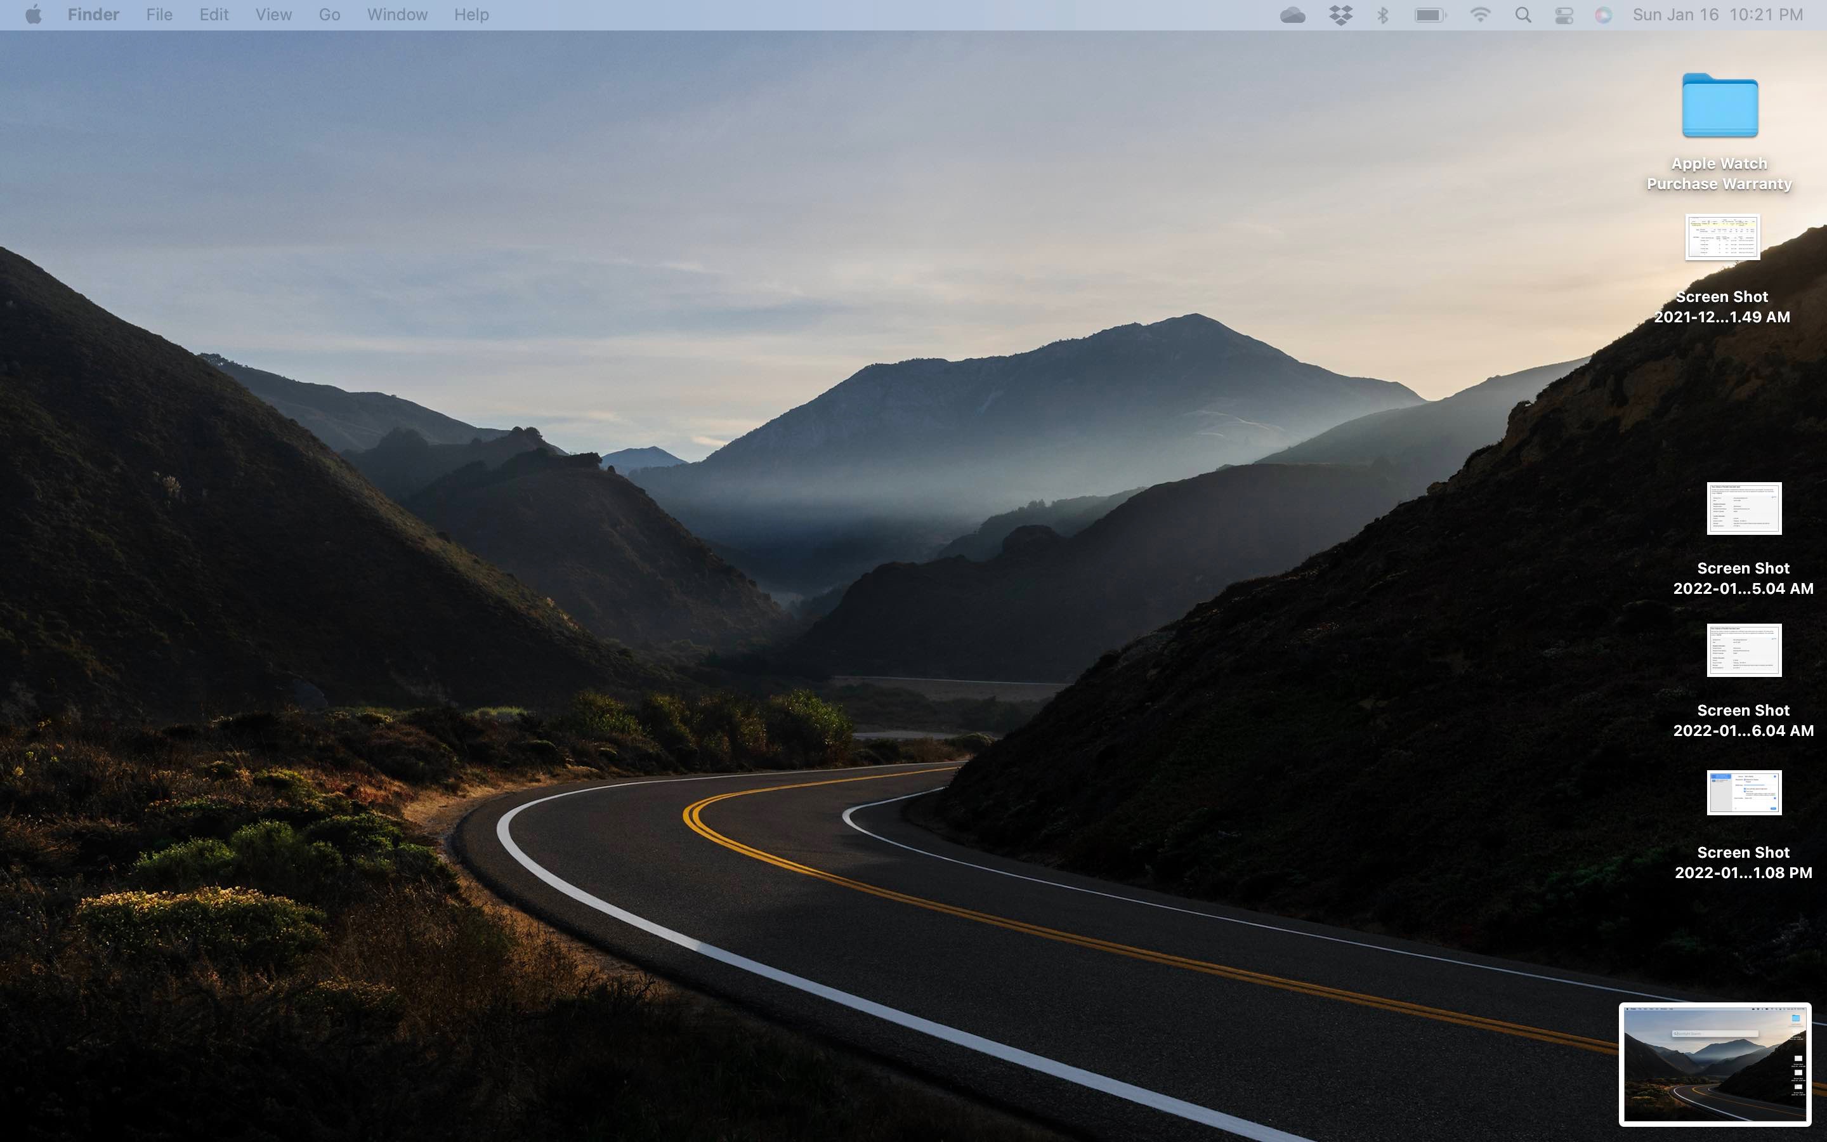Open the Go menu
Screen dimensions: 1827x1142
point(329,15)
